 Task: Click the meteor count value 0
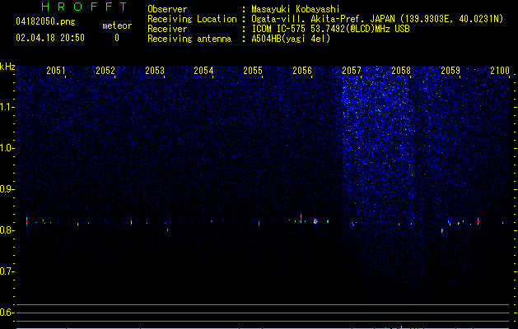[x=117, y=38]
